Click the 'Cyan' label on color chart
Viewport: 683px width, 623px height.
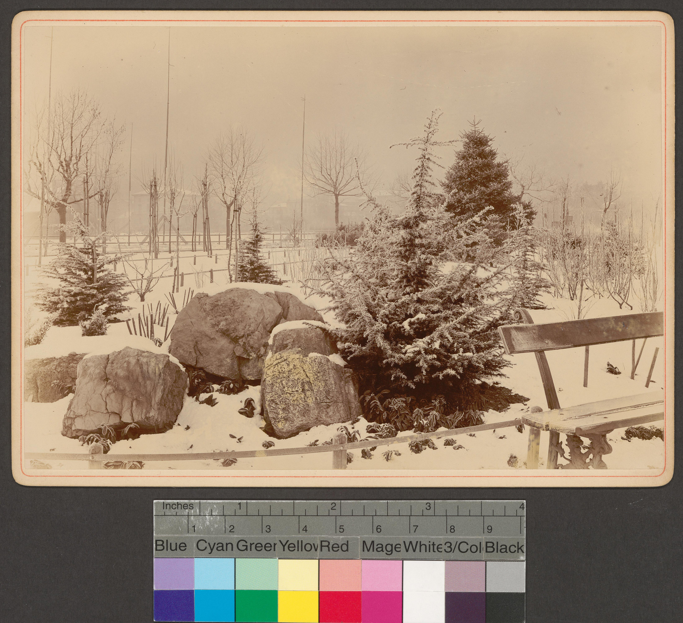click(215, 546)
